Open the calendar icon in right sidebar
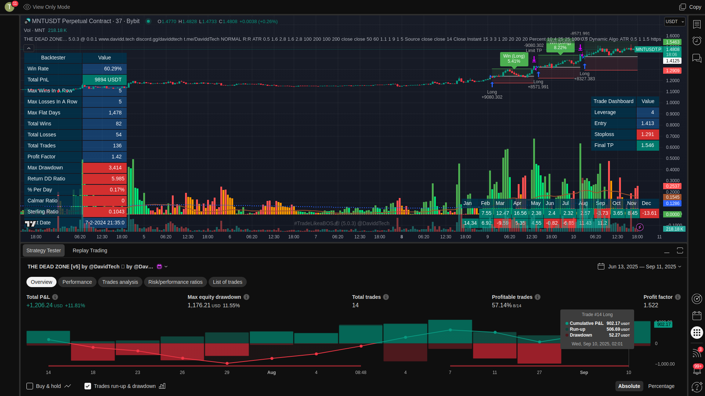The image size is (705, 396). pyautogui.click(x=697, y=316)
